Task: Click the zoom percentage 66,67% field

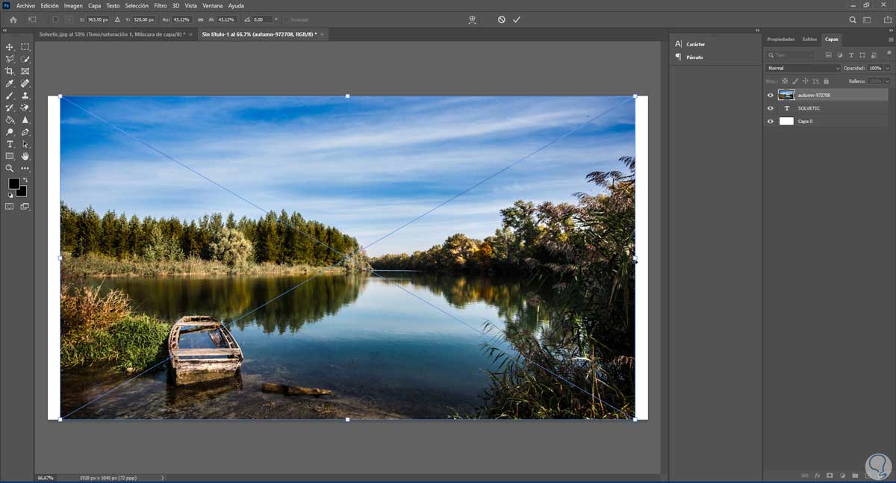Action: [x=46, y=477]
